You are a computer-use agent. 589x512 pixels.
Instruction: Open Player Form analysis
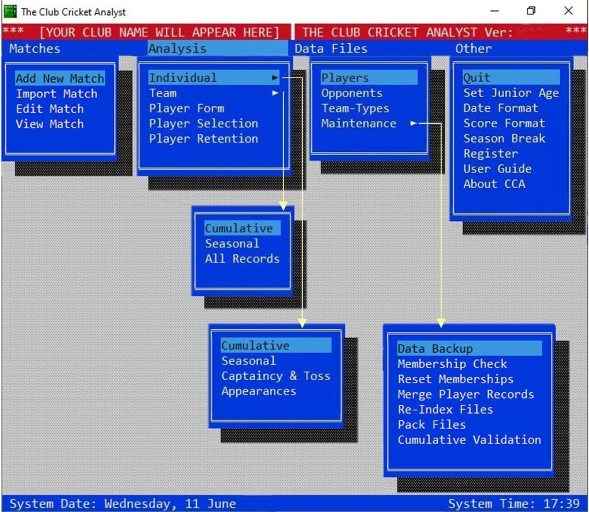click(x=187, y=108)
